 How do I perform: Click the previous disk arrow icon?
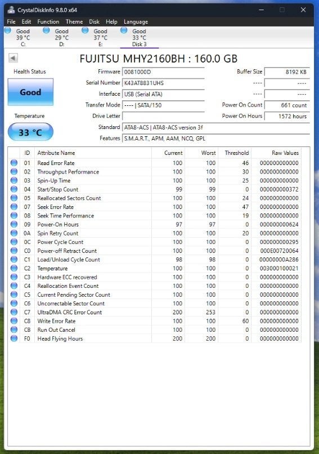(x=13, y=58)
